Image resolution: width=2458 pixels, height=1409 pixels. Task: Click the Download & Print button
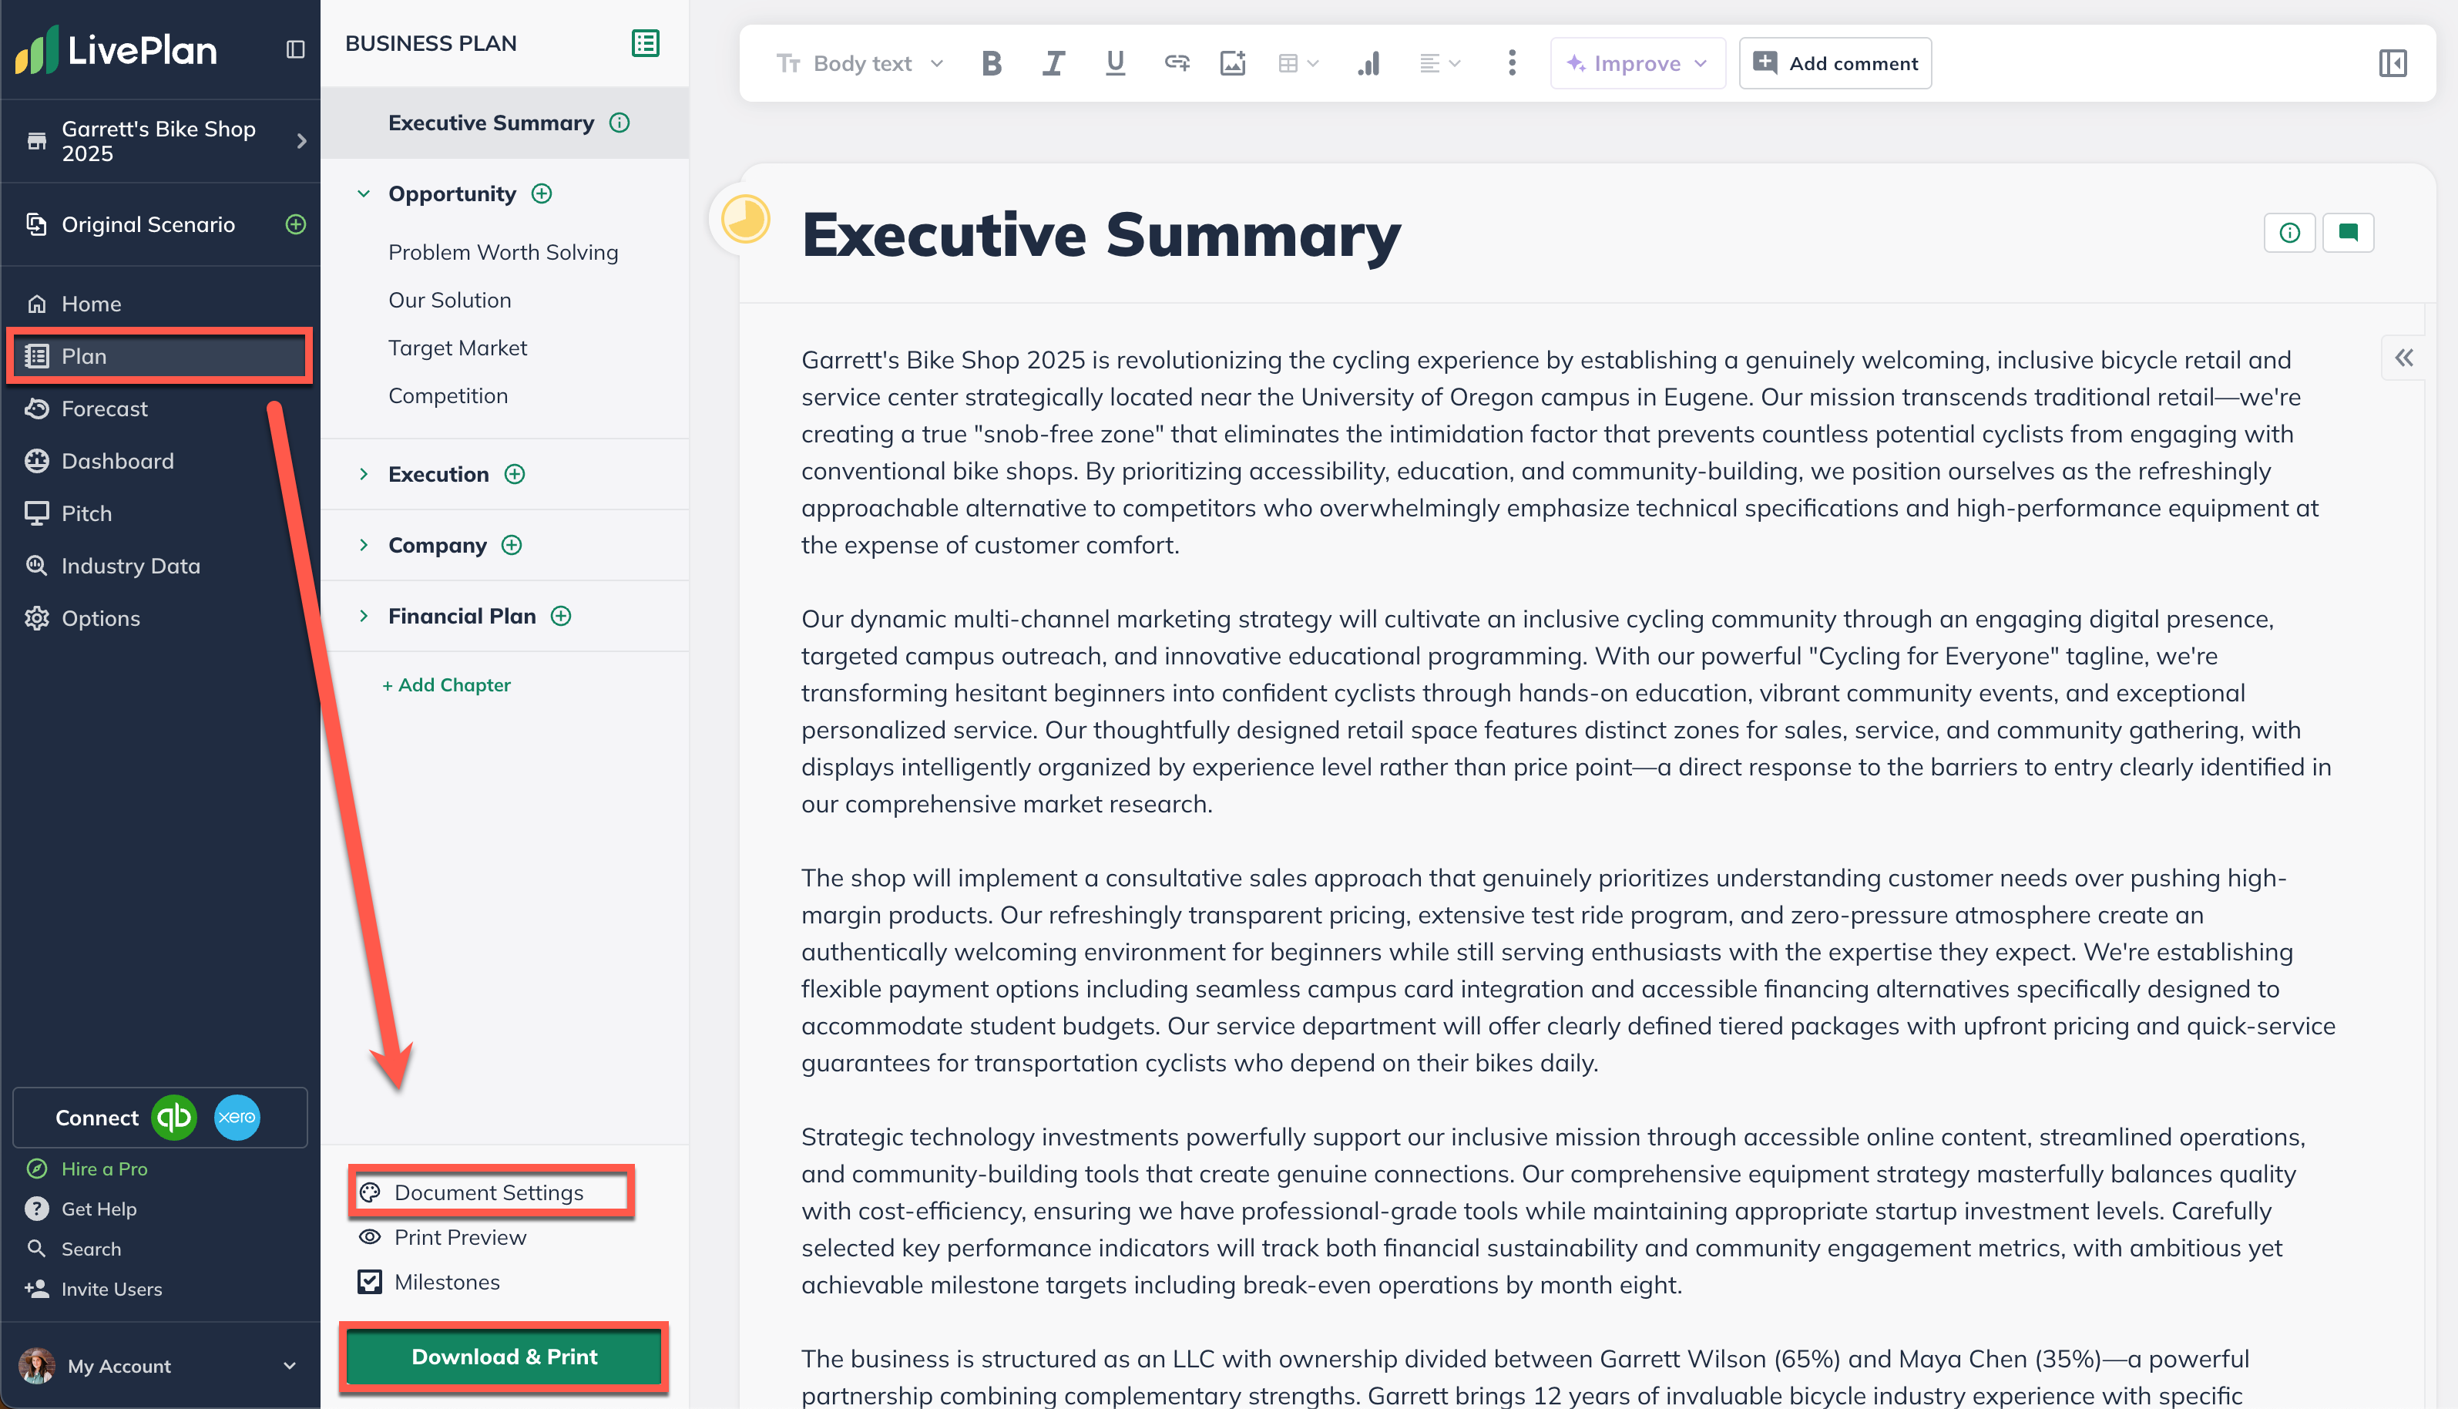[504, 1357]
